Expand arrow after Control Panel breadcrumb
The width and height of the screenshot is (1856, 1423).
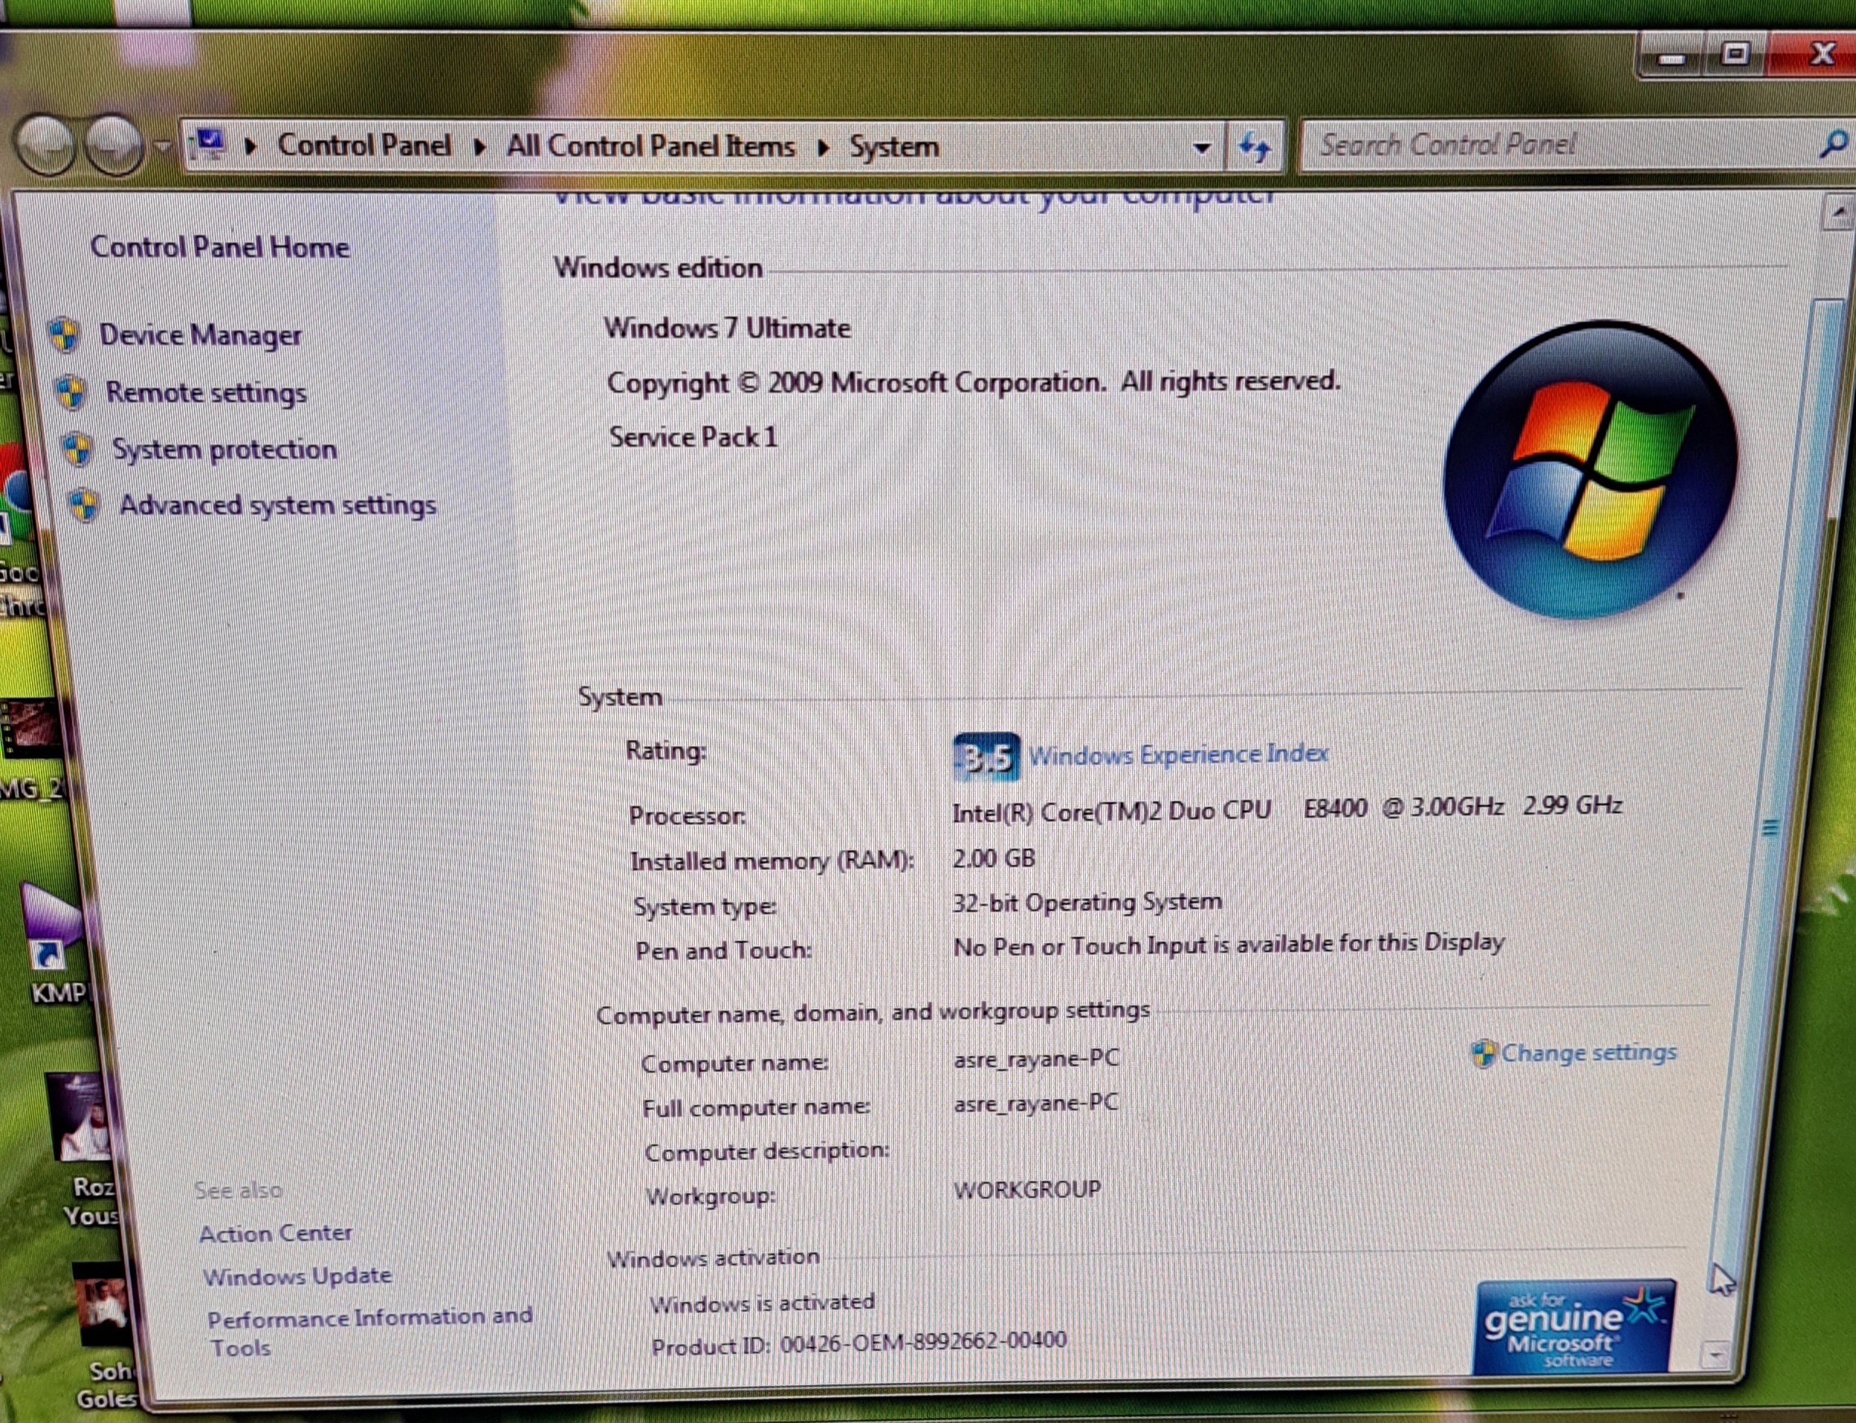click(479, 147)
